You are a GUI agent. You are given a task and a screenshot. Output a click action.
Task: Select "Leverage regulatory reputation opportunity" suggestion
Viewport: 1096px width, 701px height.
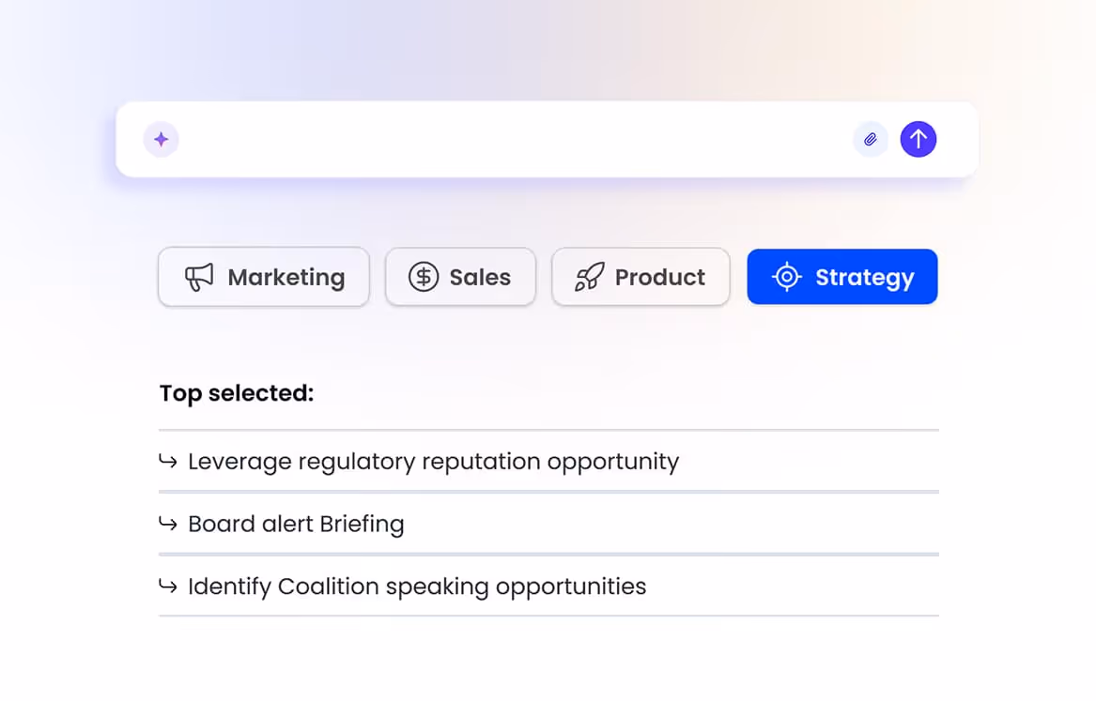(433, 462)
